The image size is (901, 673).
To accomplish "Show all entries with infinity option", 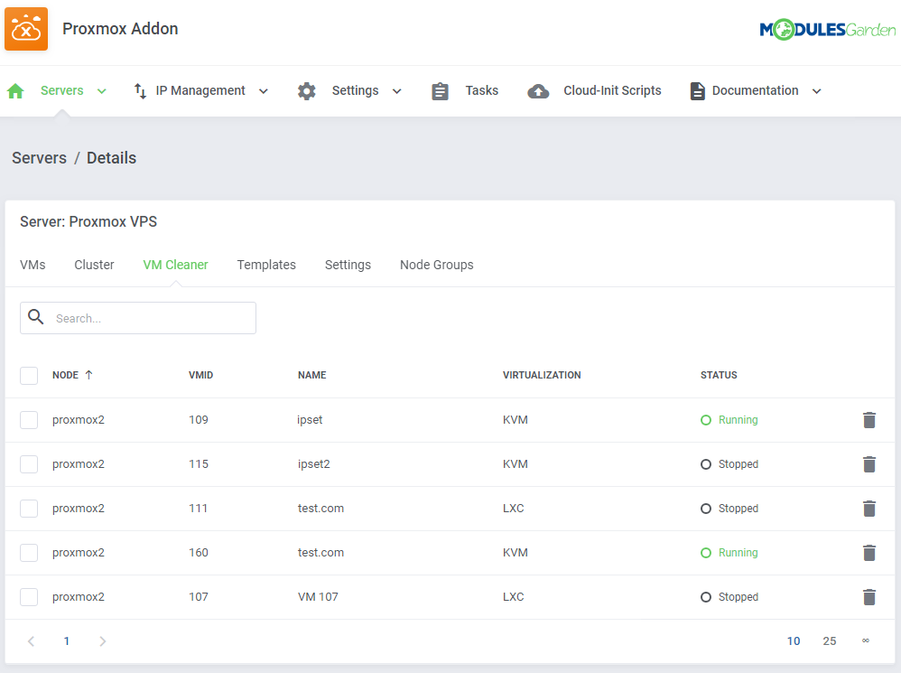I will (x=866, y=640).
